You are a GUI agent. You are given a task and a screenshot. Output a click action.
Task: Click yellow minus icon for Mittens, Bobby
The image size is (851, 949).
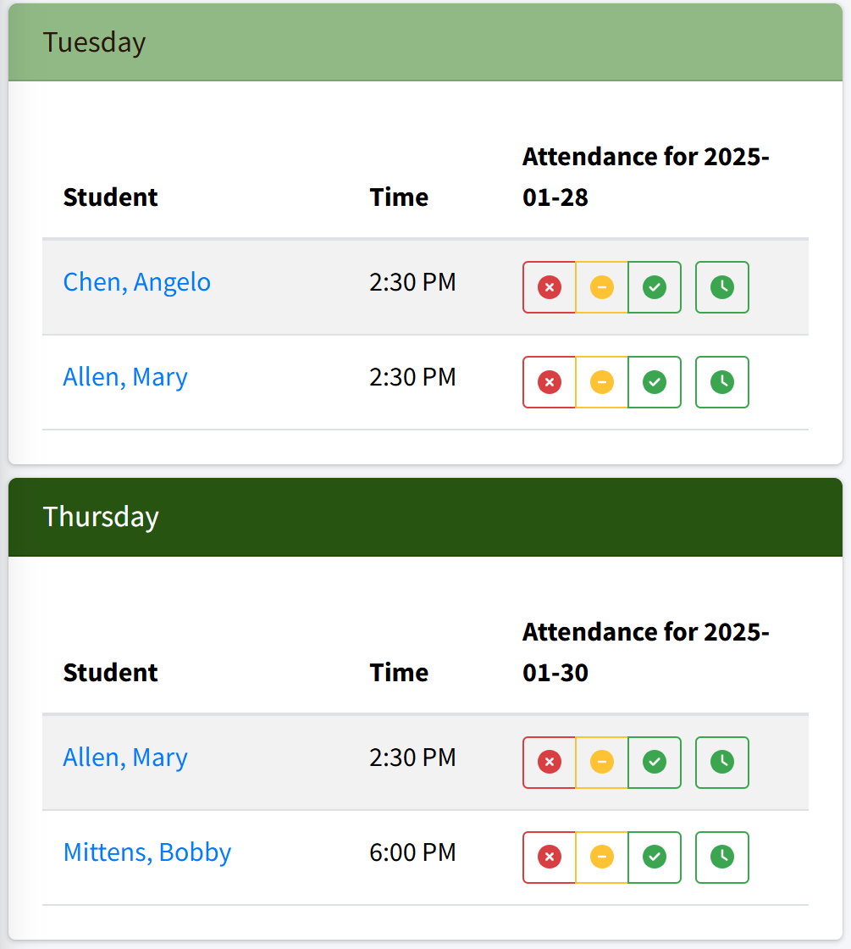[602, 857]
